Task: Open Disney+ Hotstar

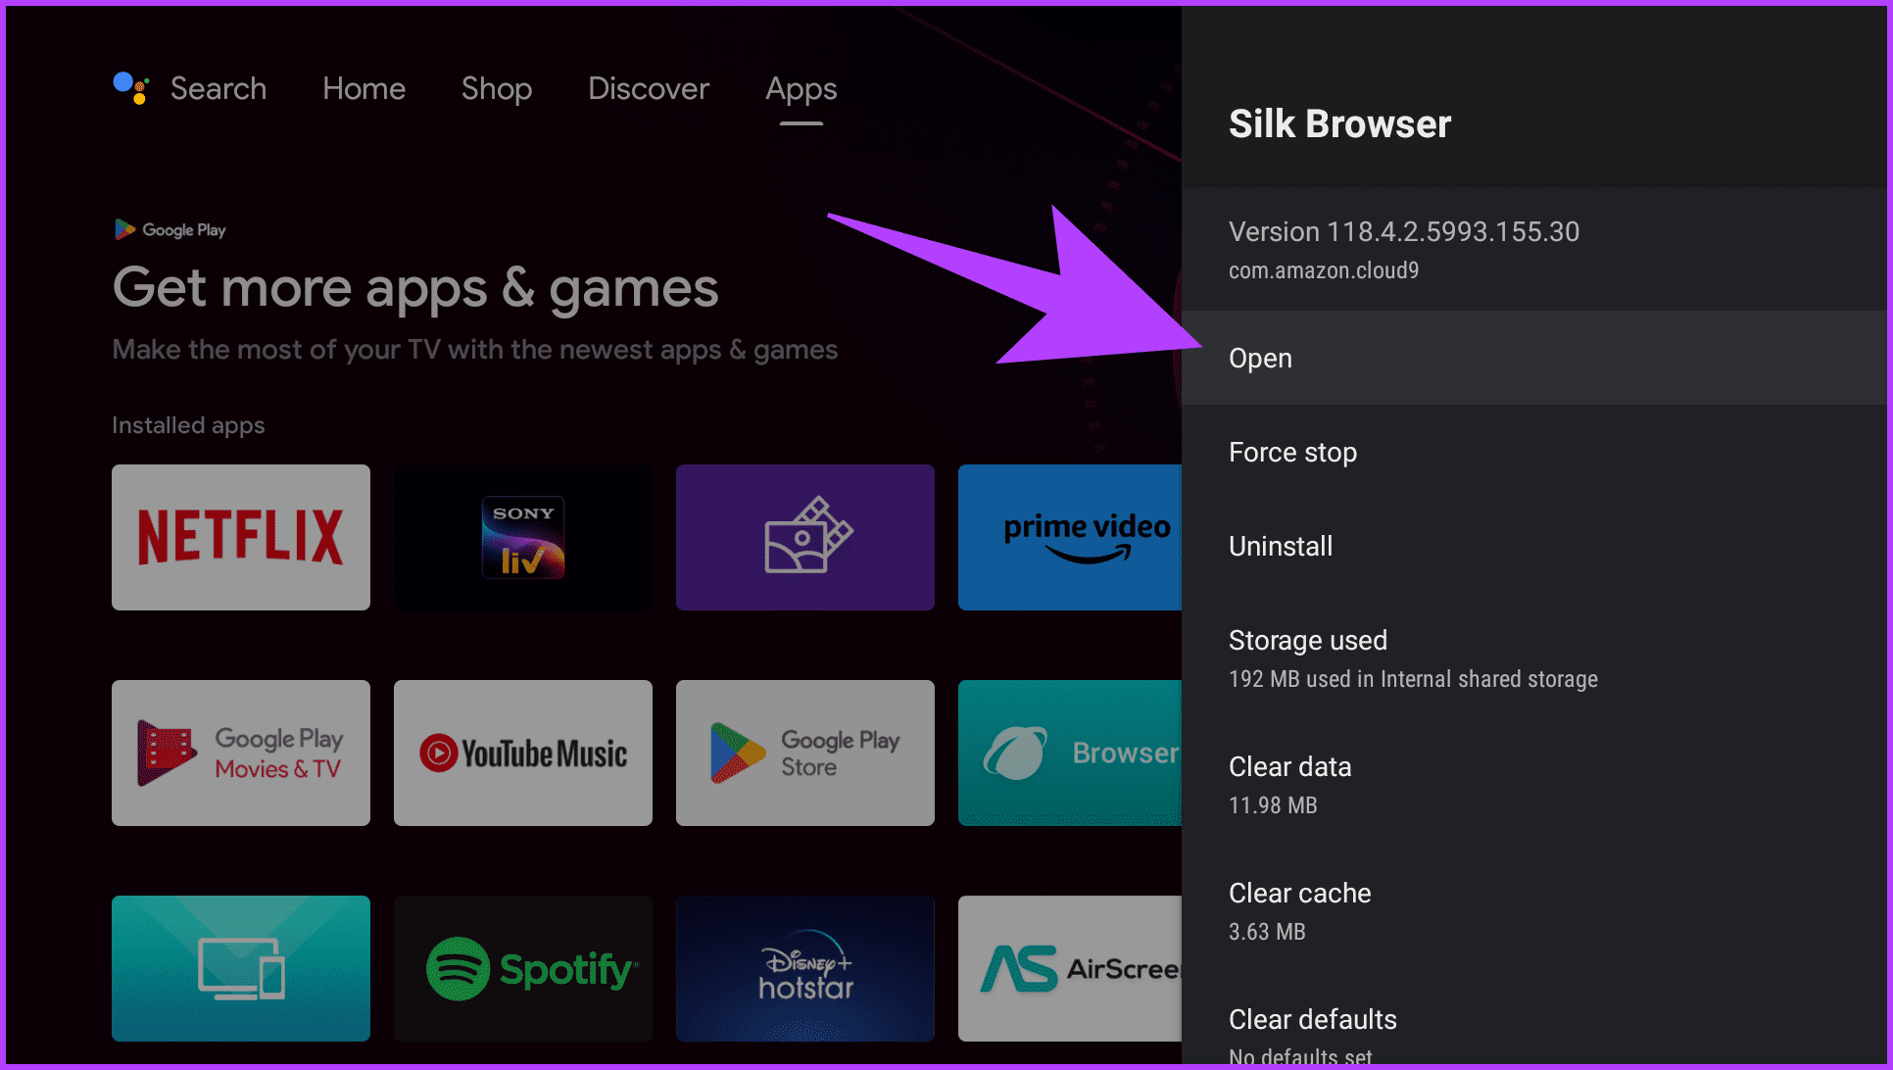Action: coord(804,968)
